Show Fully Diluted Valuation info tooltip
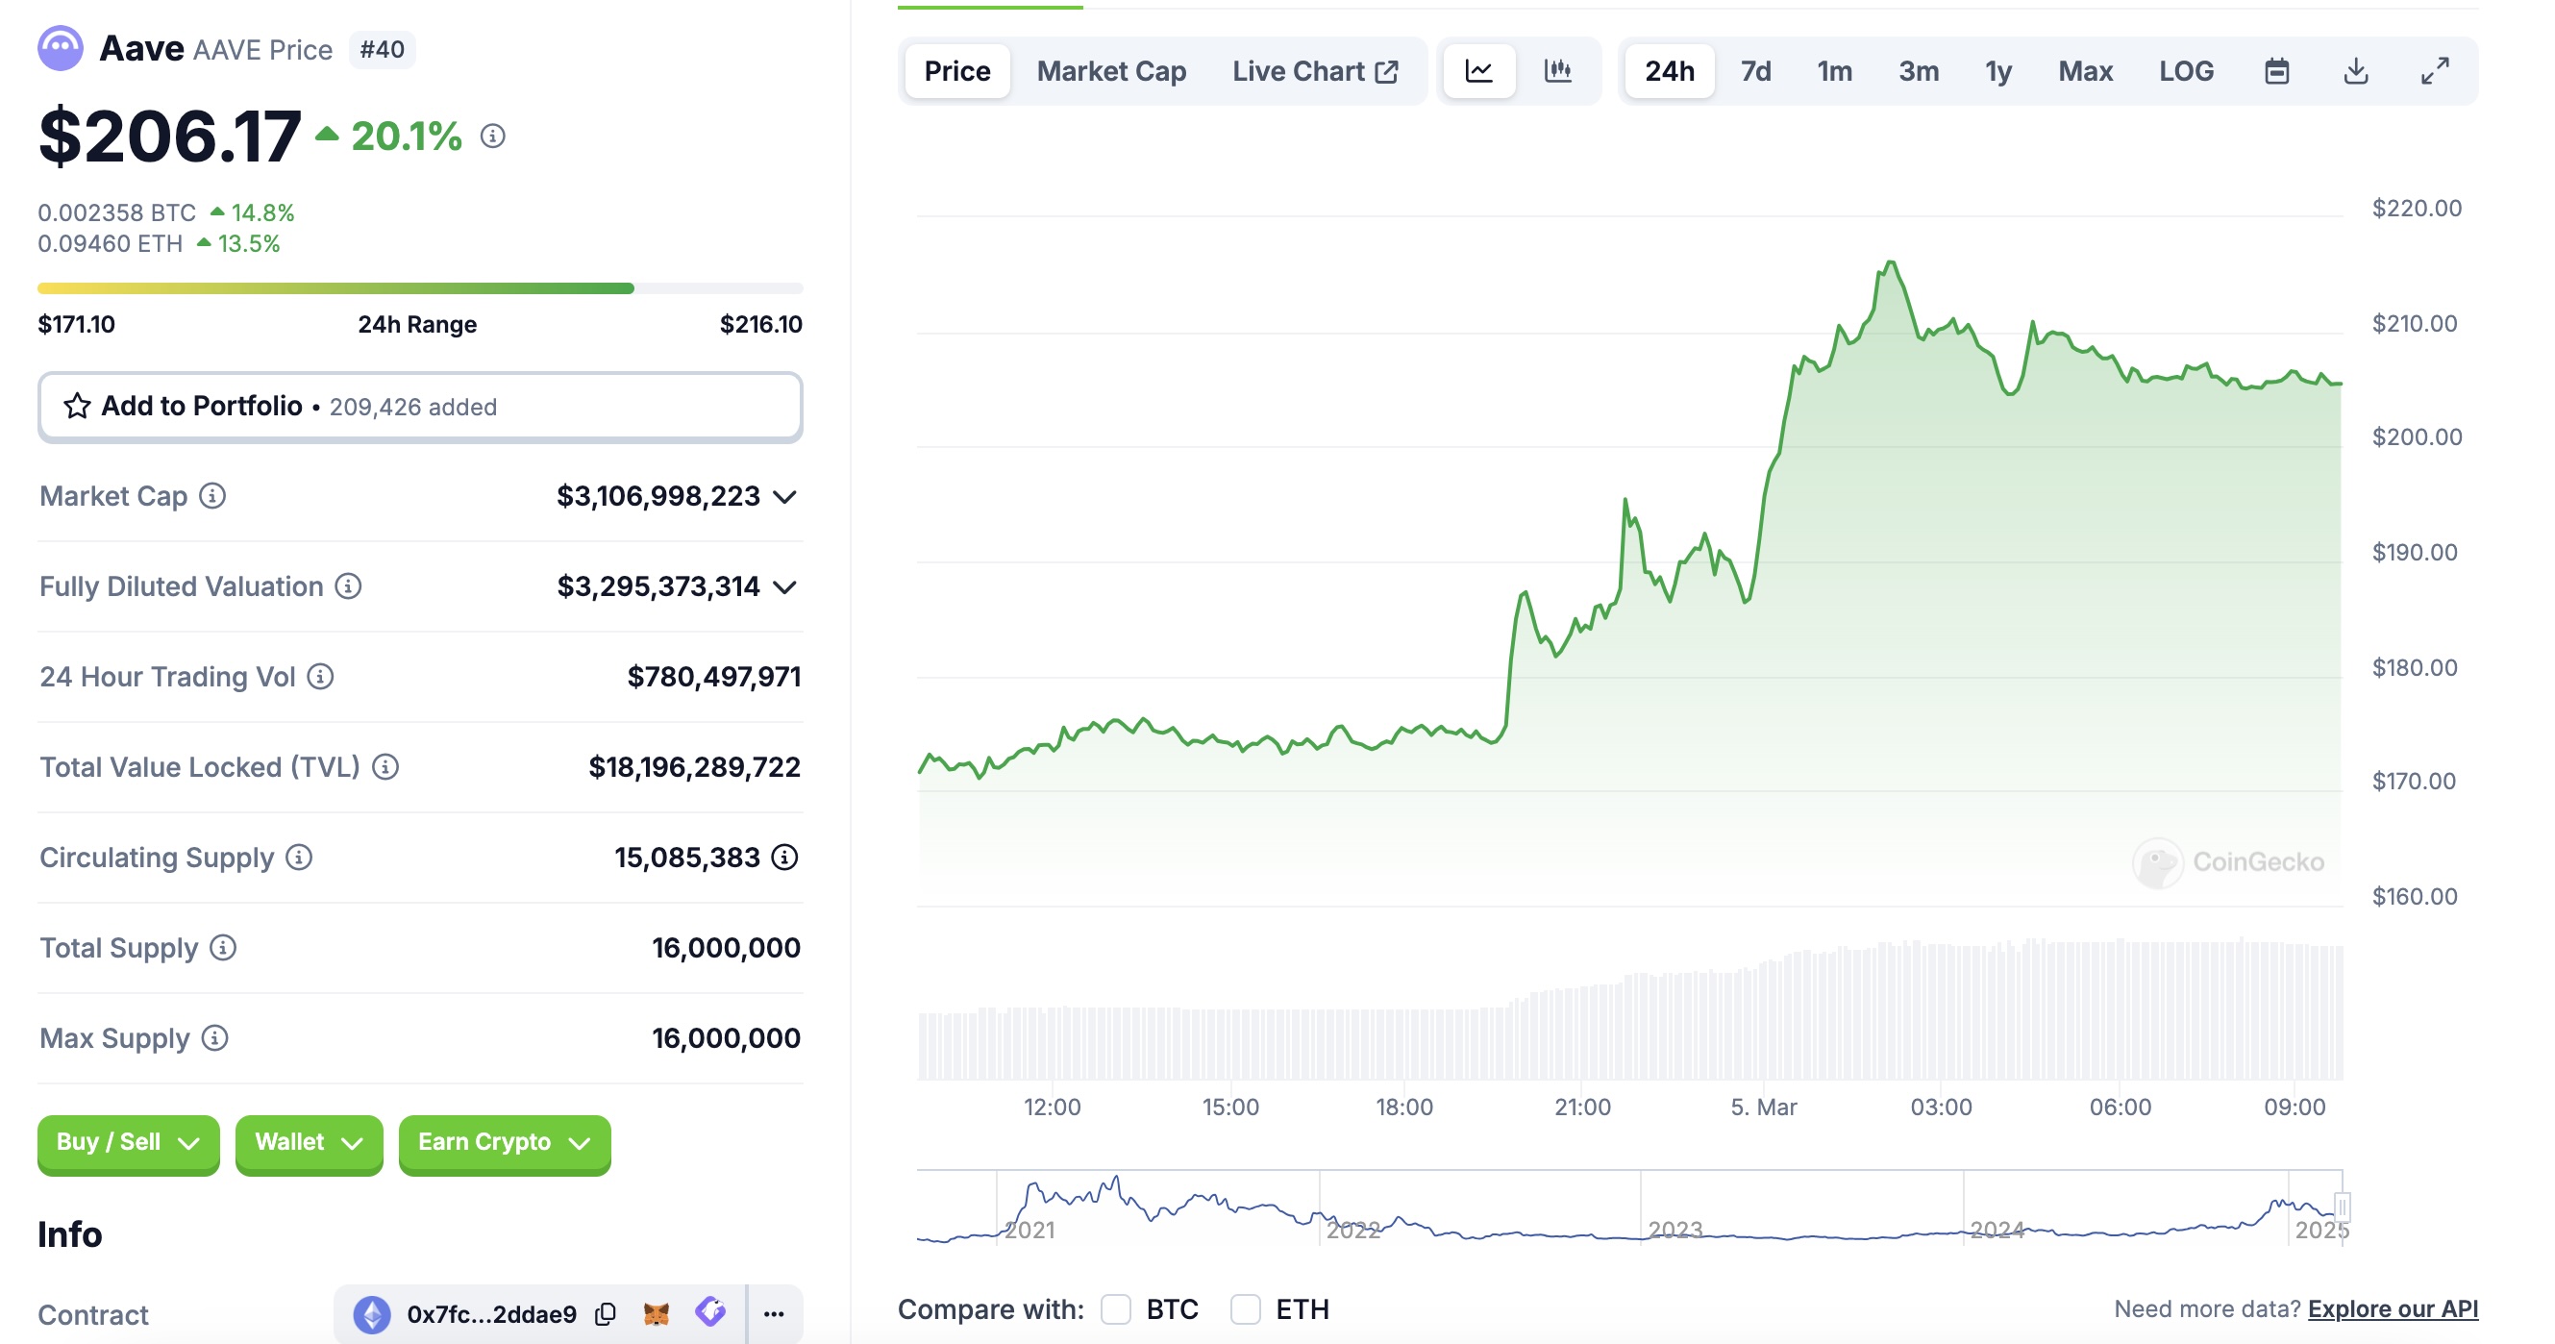2555x1344 pixels. pos(348,585)
